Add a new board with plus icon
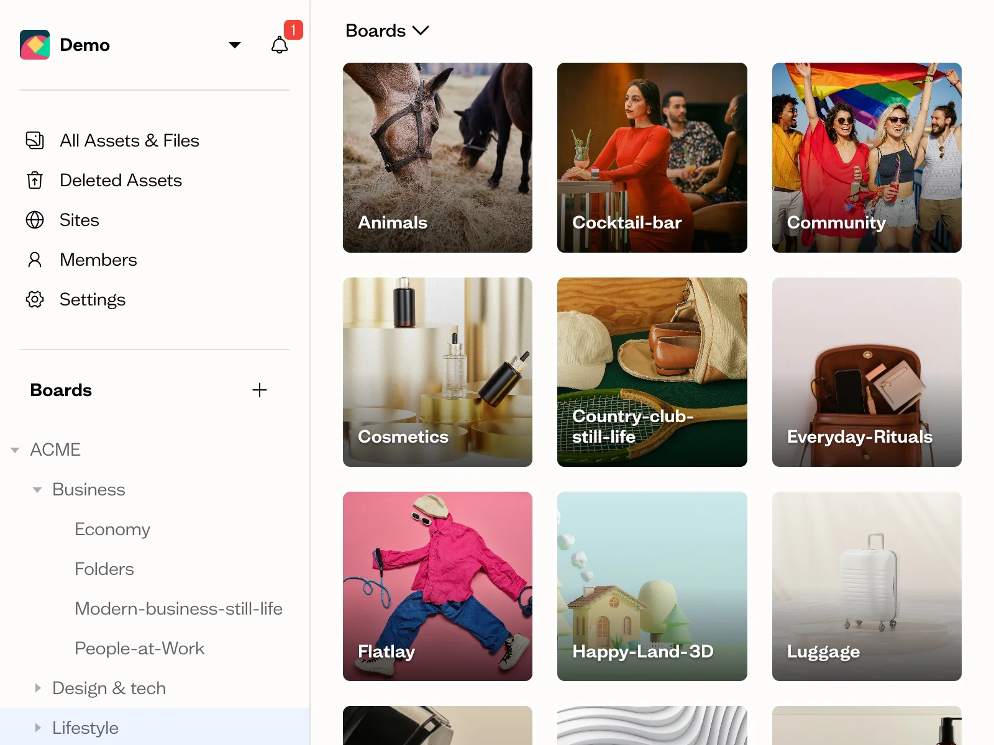The width and height of the screenshot is (994, 745). pyautogui.click(x=260, y=390)
